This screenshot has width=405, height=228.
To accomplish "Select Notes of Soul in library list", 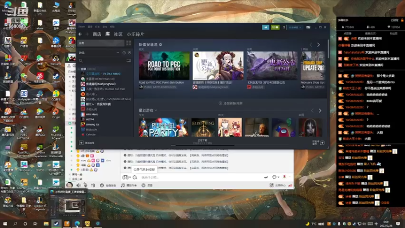I will click(106, 99).
